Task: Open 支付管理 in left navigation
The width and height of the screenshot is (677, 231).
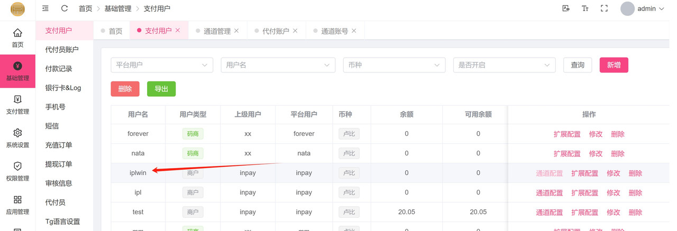Action: click(17, 104)
